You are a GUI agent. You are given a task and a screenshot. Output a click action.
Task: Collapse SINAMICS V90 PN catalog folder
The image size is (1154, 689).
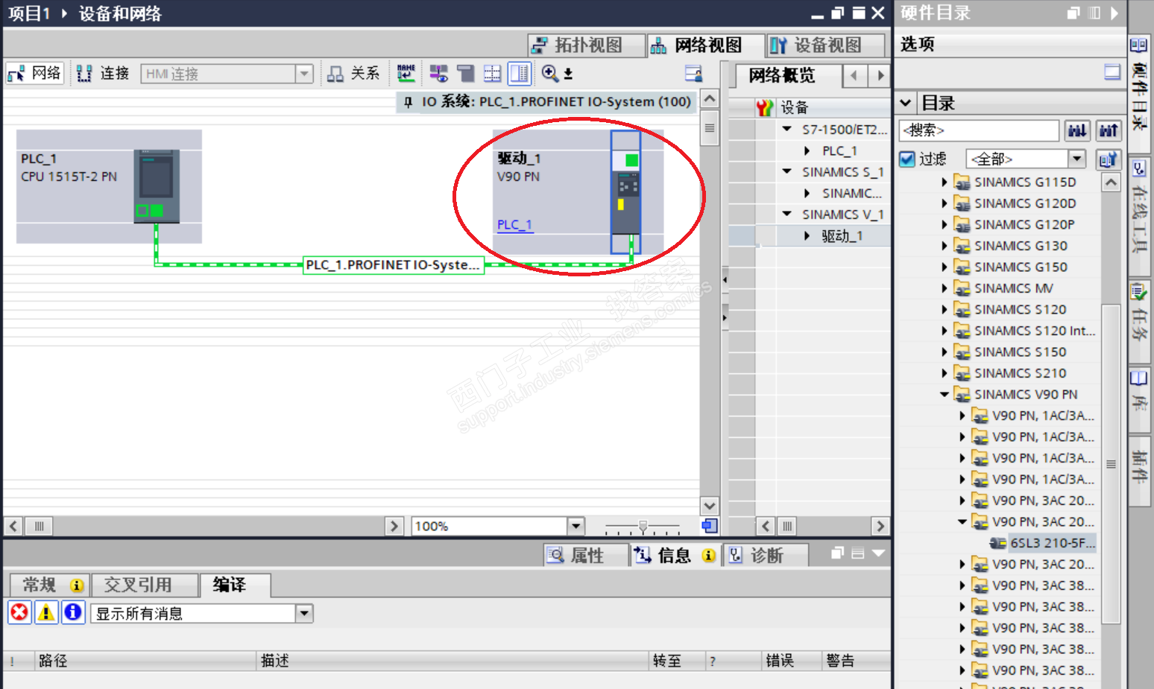945,395
